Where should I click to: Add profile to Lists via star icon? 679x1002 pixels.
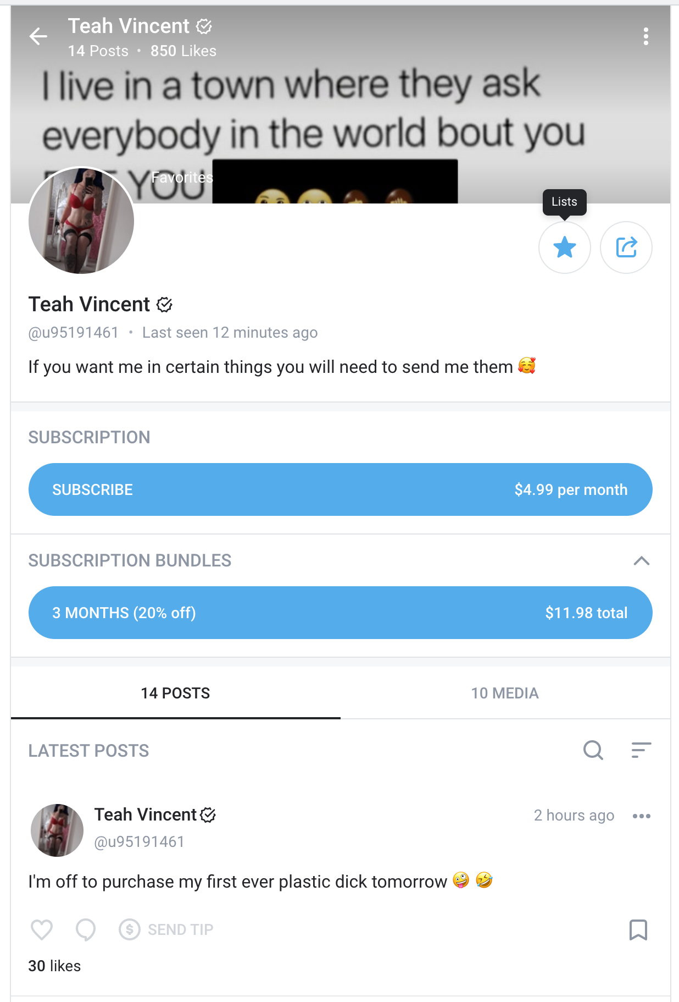coord(564,247)
